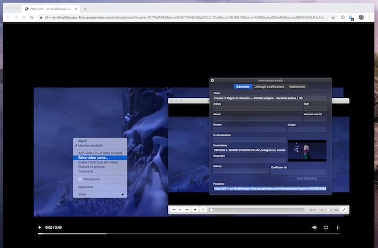Open the Chrome three-dot menu
This screenshot has height=248, width=378.
click(x=369, y=17)
